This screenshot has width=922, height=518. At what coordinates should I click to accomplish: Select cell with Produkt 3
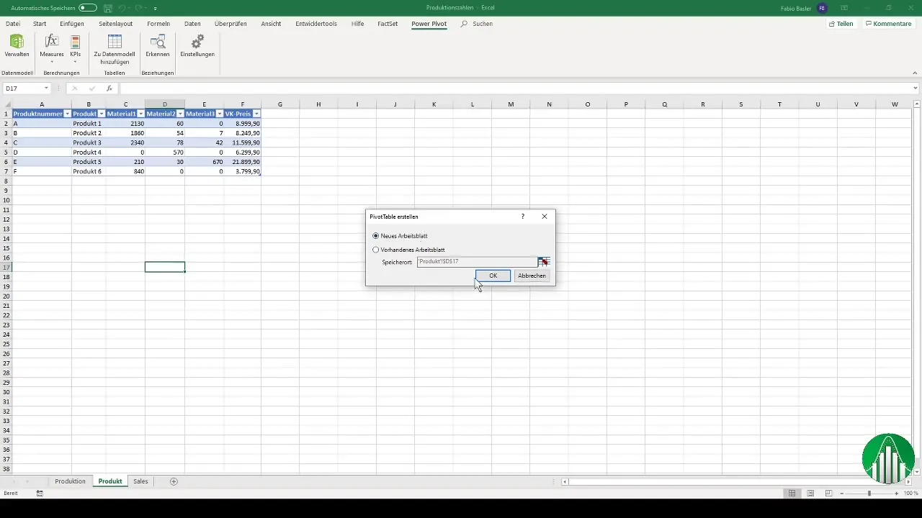[x=89, y=142]
